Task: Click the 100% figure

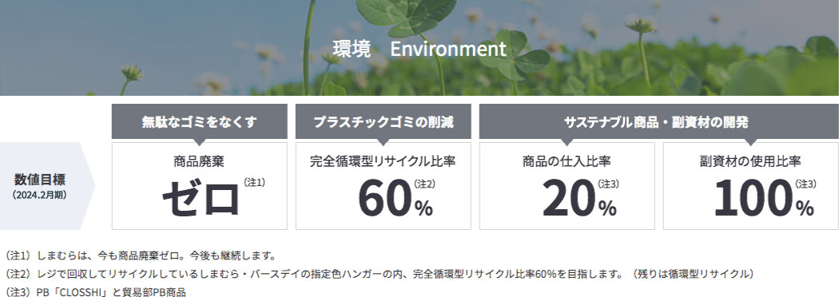Action: coord(764,200)
